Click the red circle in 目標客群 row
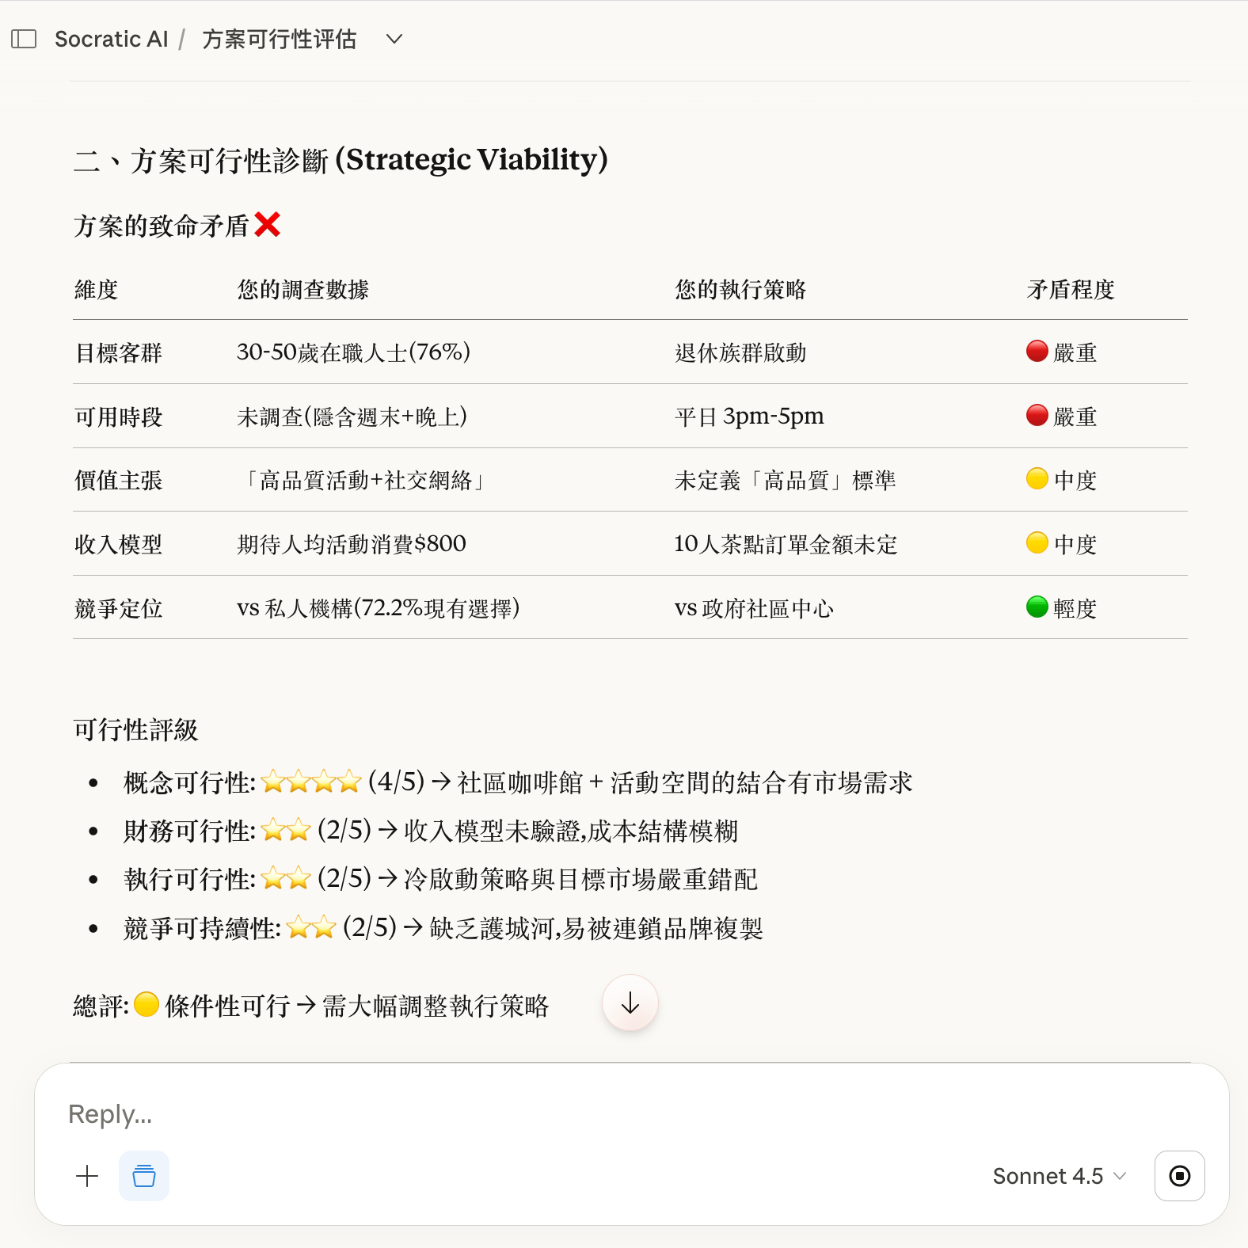The image size is (1248, 1248). pos(1037,351)
